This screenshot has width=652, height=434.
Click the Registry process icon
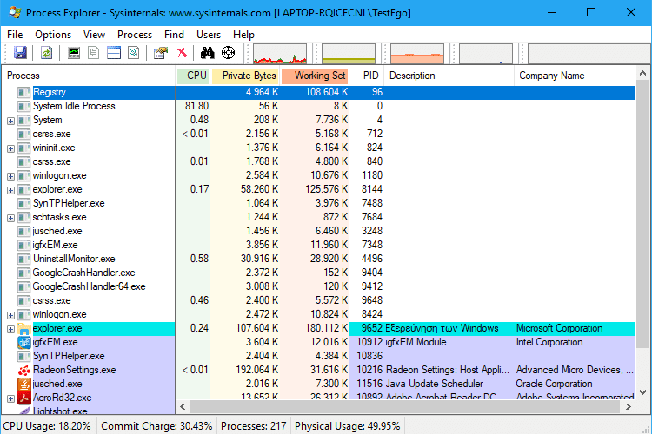(x=24, y=92)
